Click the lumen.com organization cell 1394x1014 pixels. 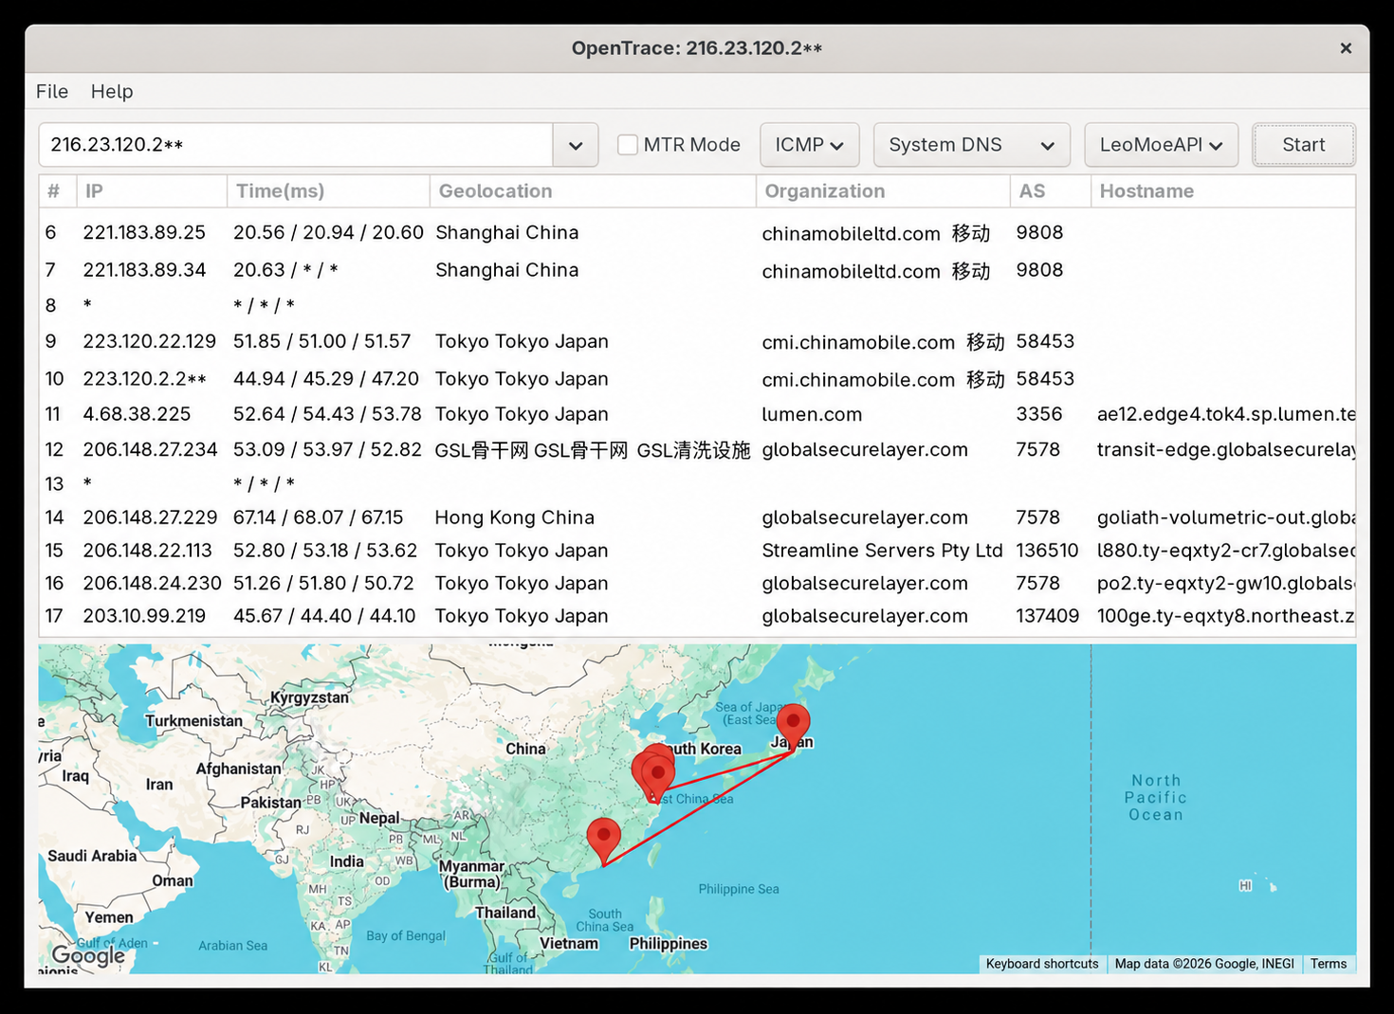click(812, 414)
